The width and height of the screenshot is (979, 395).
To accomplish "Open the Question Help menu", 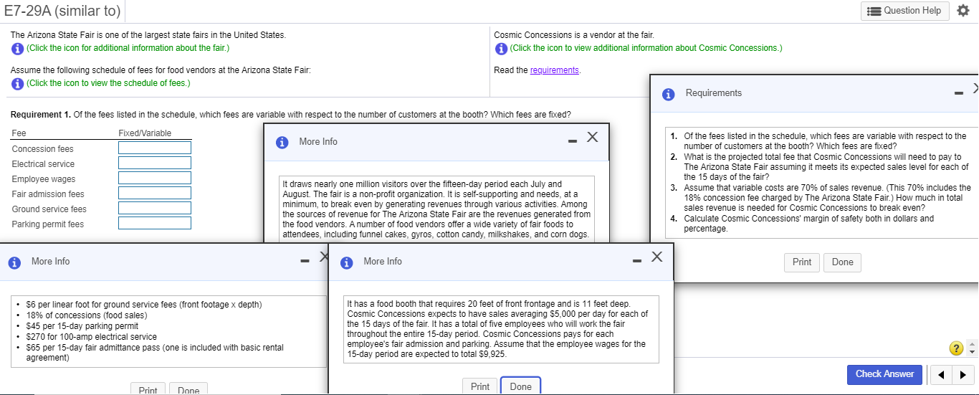I will pyautogui.click(x=904, y=11).
